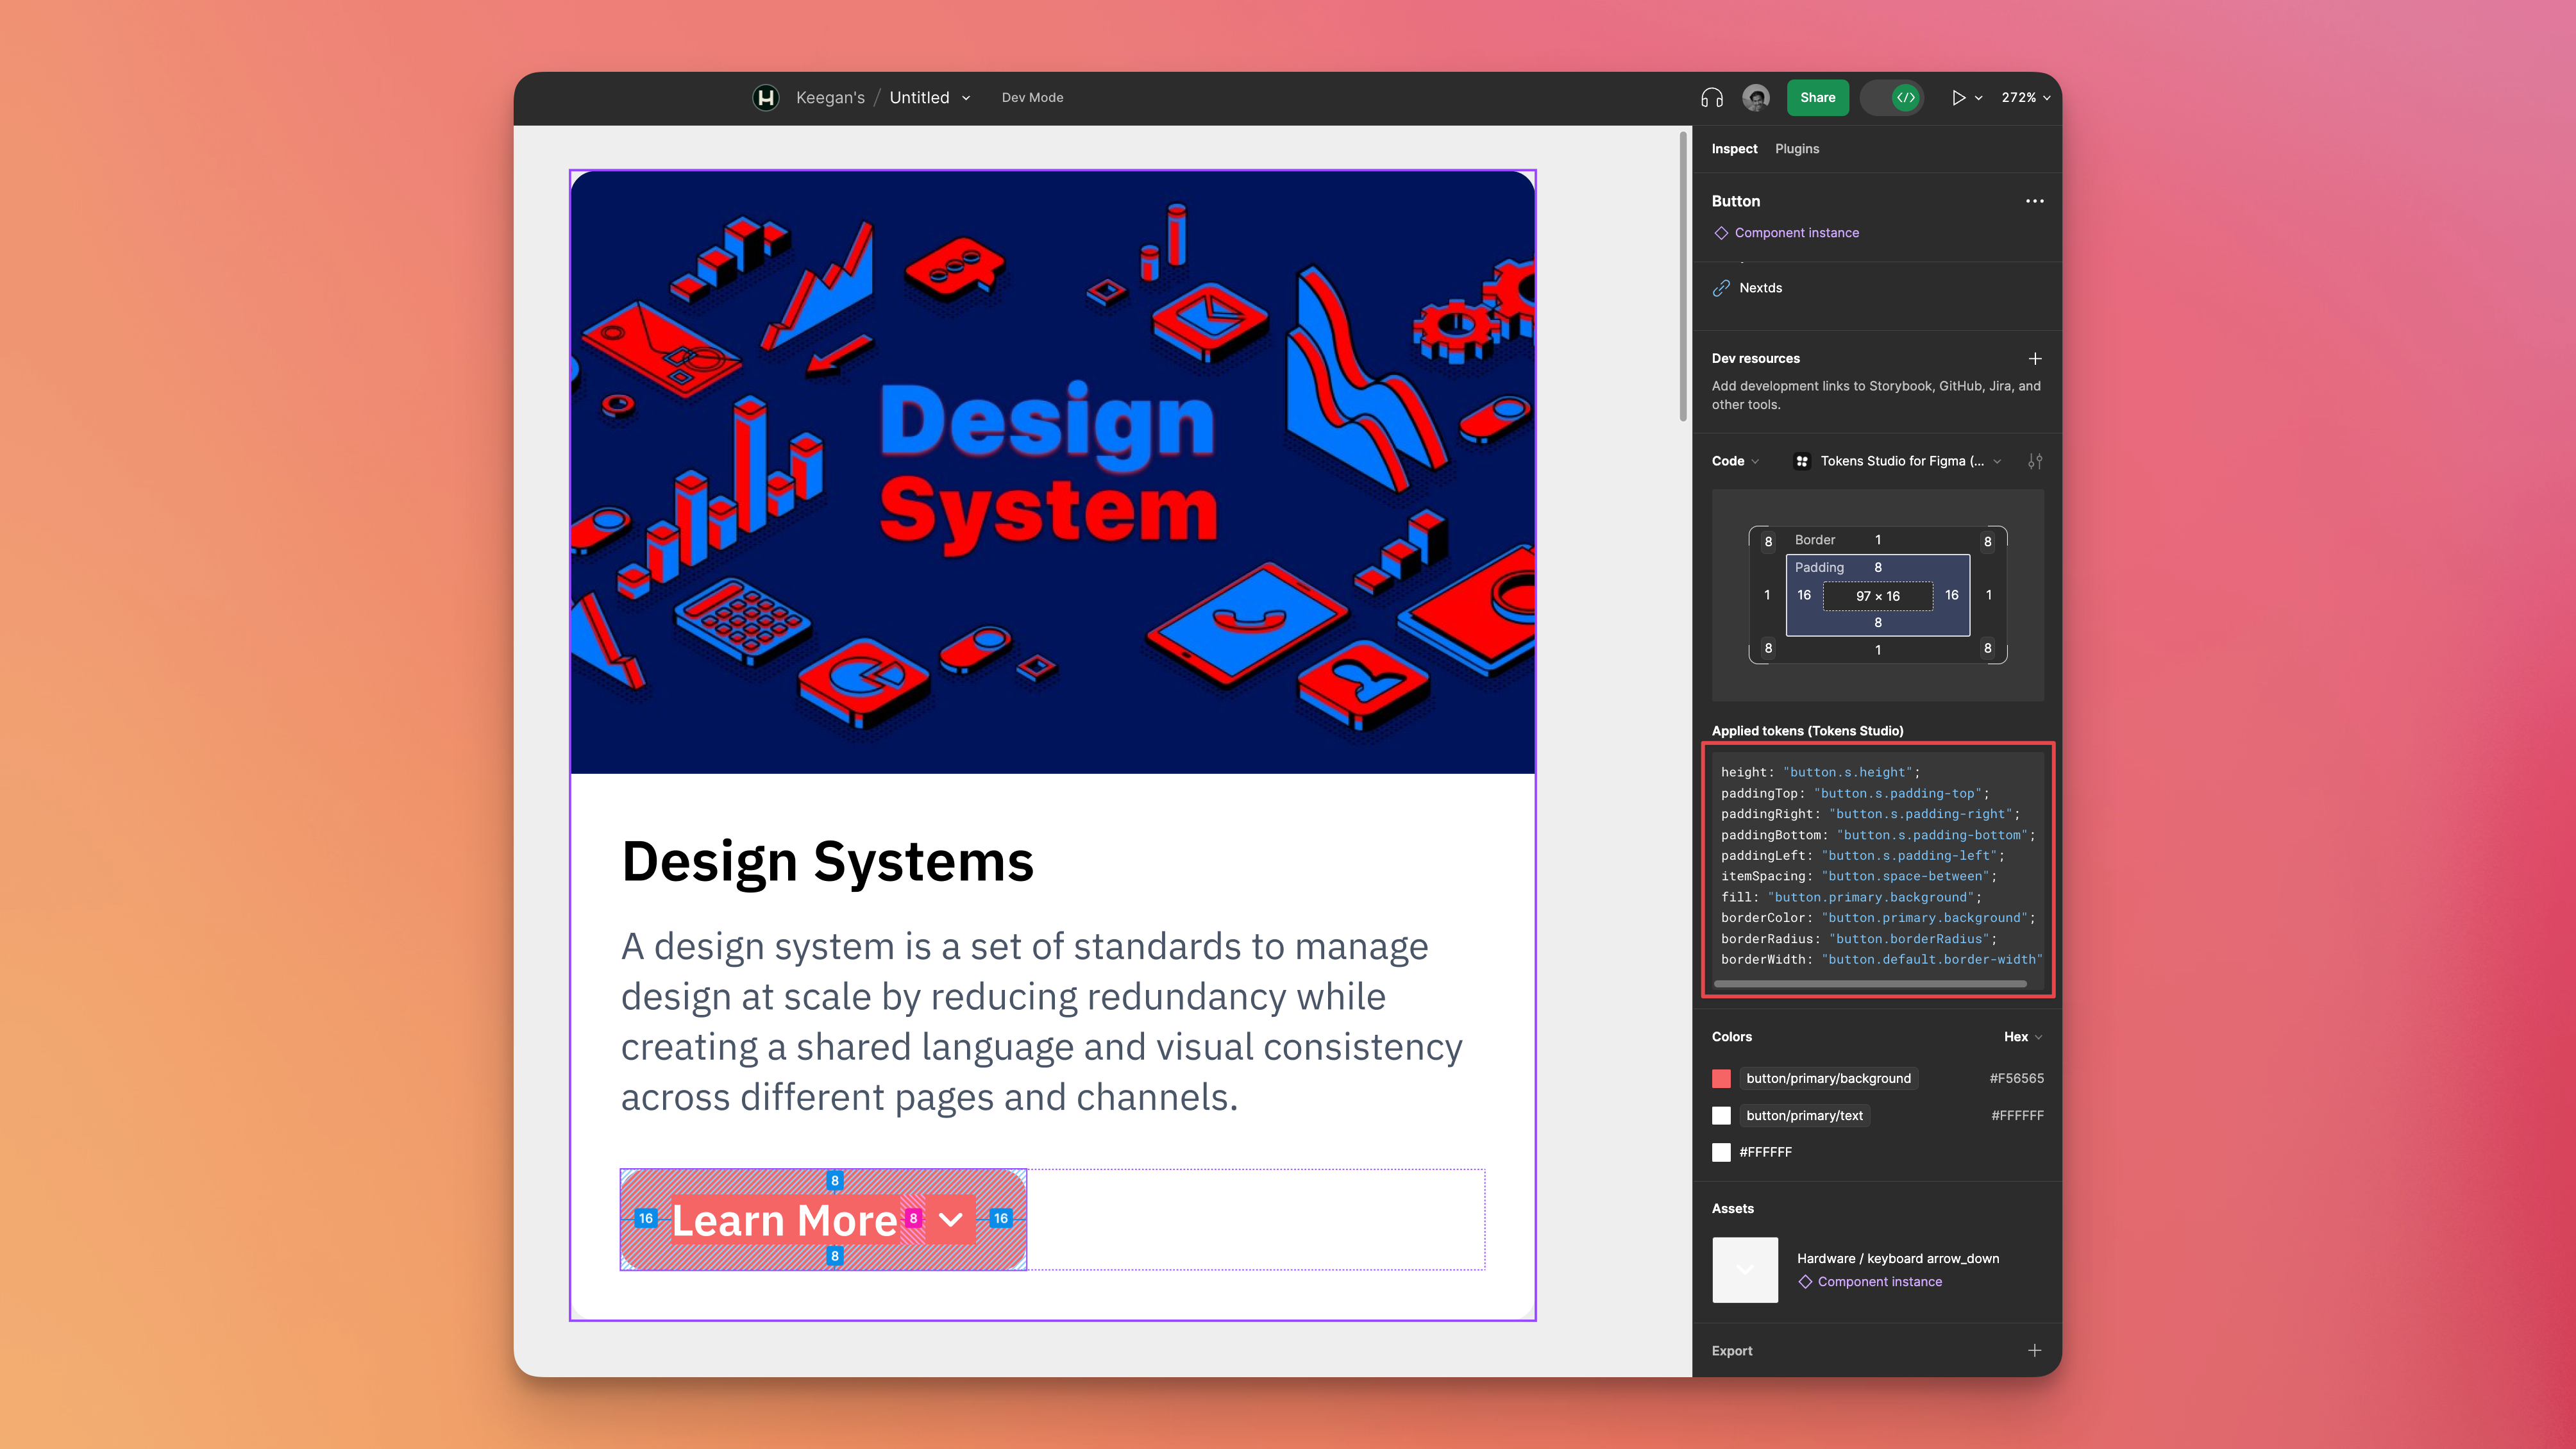The width and height of the screenshot is (2576, 1449).
Task: Click the Export section heading
Action: [1731, 1350]
